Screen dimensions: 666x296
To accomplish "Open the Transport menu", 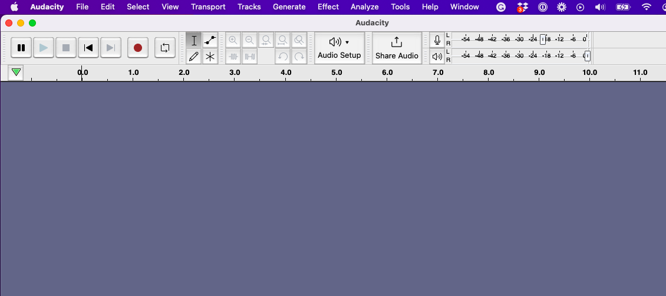I will tap(208, 7).
